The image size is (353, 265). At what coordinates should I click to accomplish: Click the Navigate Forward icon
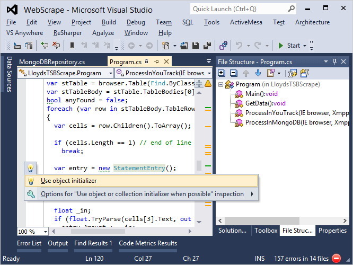tap(149, 46)
